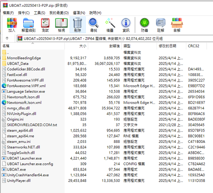The height and width of the screenshot is (193, 213).
Task: Select the ToggleSwitch.dll file name
Action: pyautogui.click(x=21, y=153)
